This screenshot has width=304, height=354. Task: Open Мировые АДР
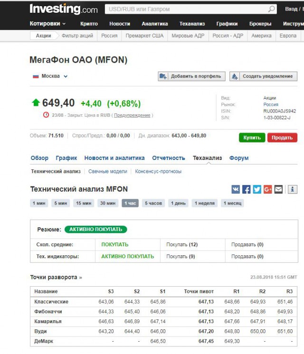click(x=188, y=36)
